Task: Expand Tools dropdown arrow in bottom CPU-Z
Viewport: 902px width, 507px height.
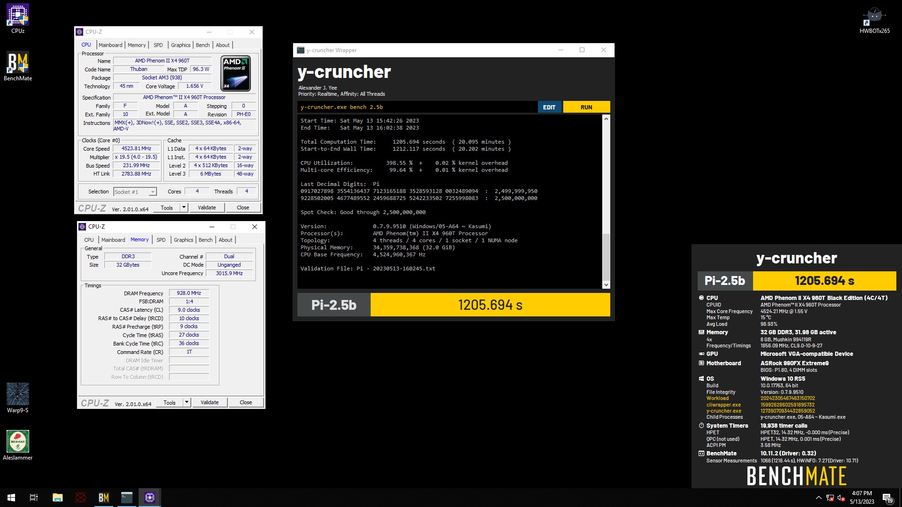Action: click(187, 402)
